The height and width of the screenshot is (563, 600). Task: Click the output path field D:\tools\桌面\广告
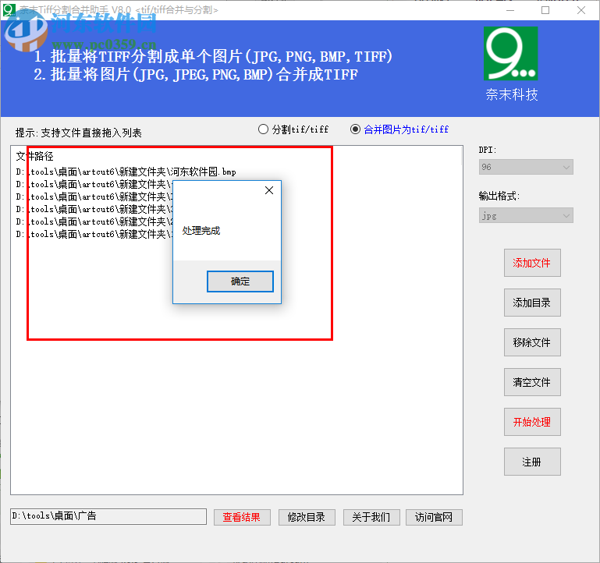click(108, 516)
